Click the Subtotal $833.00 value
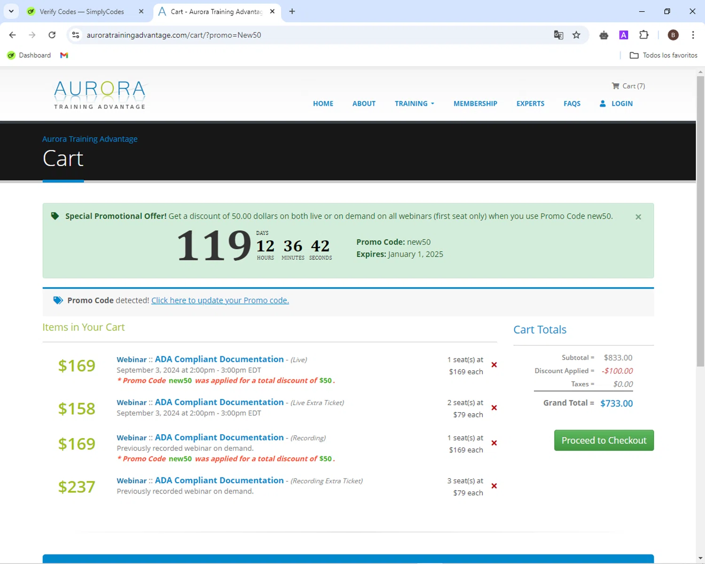The width and height of the screenshot is (705, 564). click(x=618, y=358)
